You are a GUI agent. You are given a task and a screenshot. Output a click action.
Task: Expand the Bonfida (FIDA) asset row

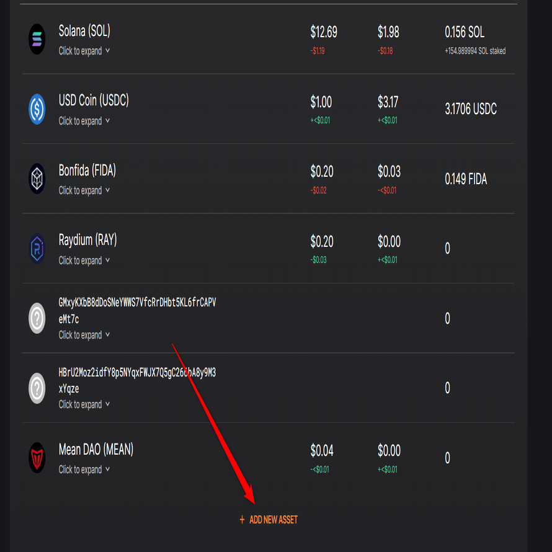[84, 190]
